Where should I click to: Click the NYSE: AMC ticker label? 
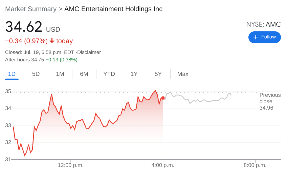pos(263,24)
